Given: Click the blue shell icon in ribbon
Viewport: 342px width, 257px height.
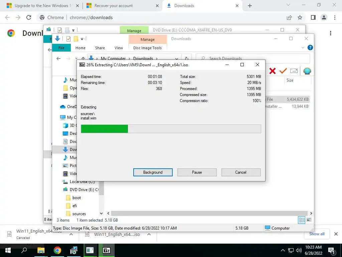Looking at the screenshot, I should pos(307,71).
